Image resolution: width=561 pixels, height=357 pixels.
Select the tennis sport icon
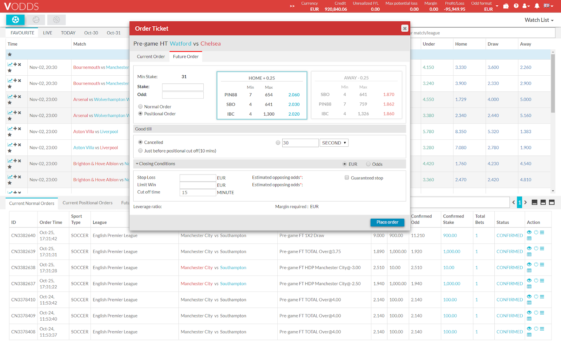[x=36, y=20]
